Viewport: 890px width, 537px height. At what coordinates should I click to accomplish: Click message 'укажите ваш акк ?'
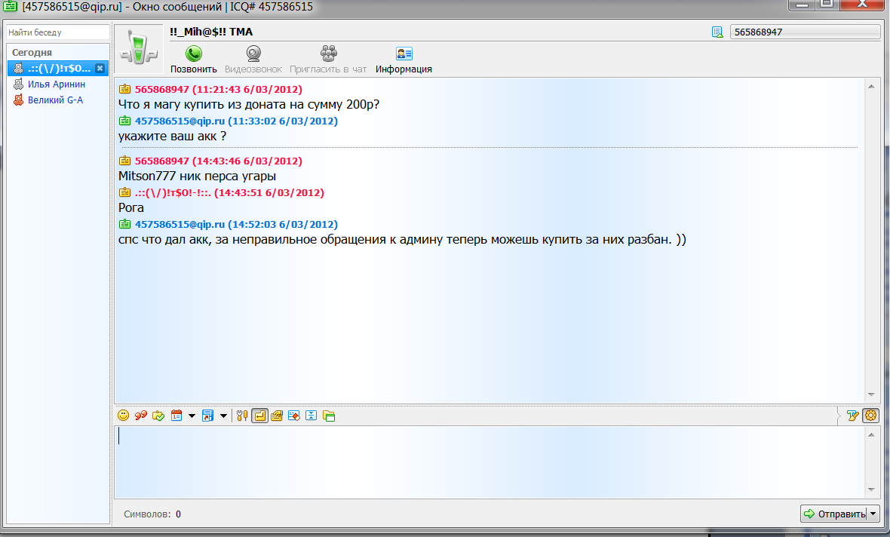172,137
